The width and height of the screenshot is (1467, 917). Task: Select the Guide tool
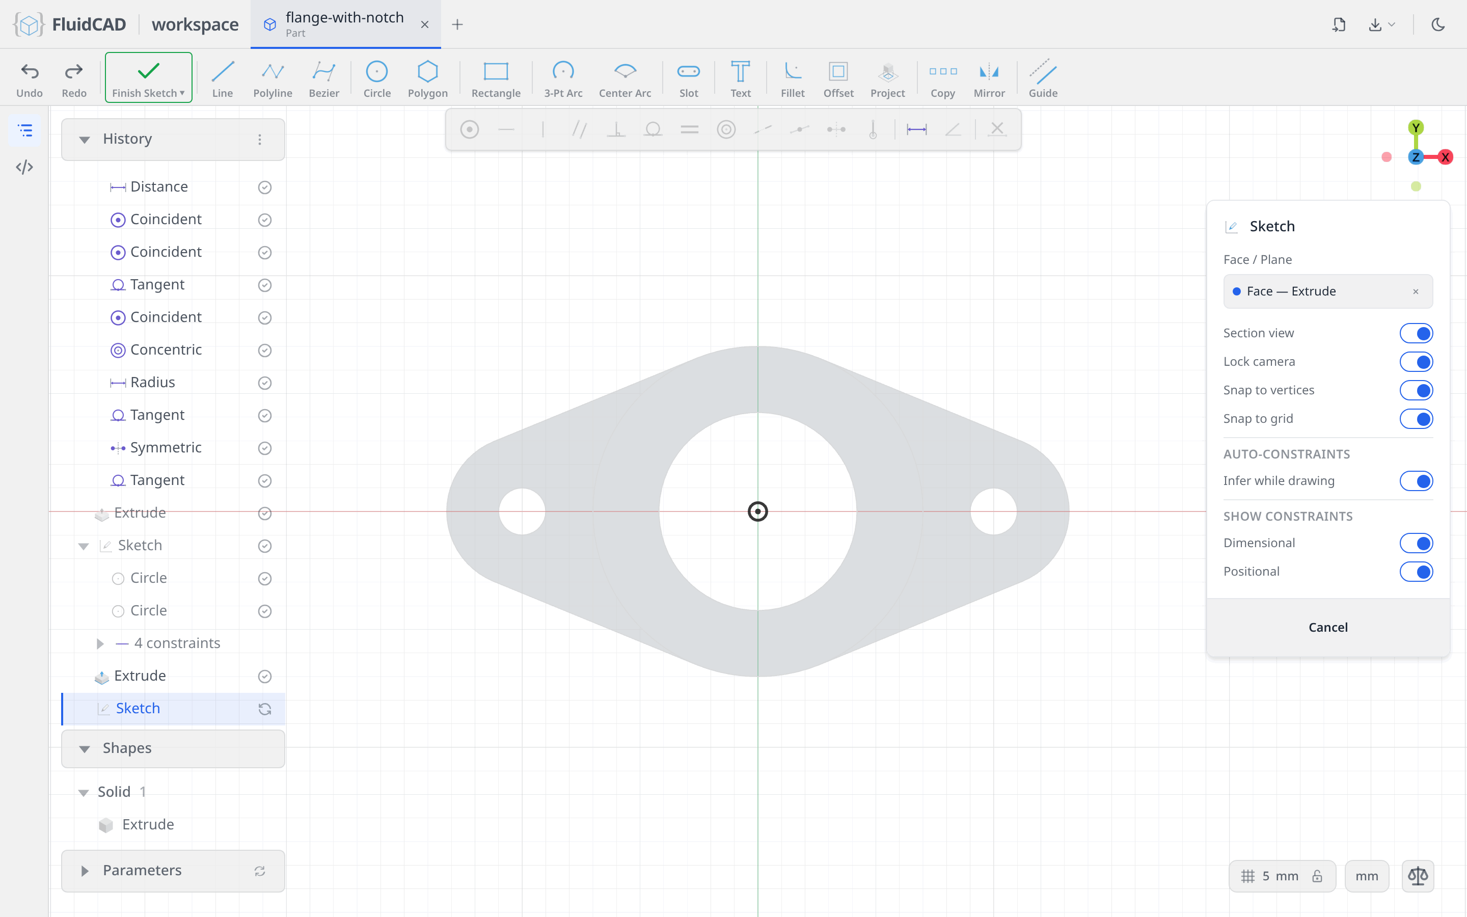[x=1043, y=79]
